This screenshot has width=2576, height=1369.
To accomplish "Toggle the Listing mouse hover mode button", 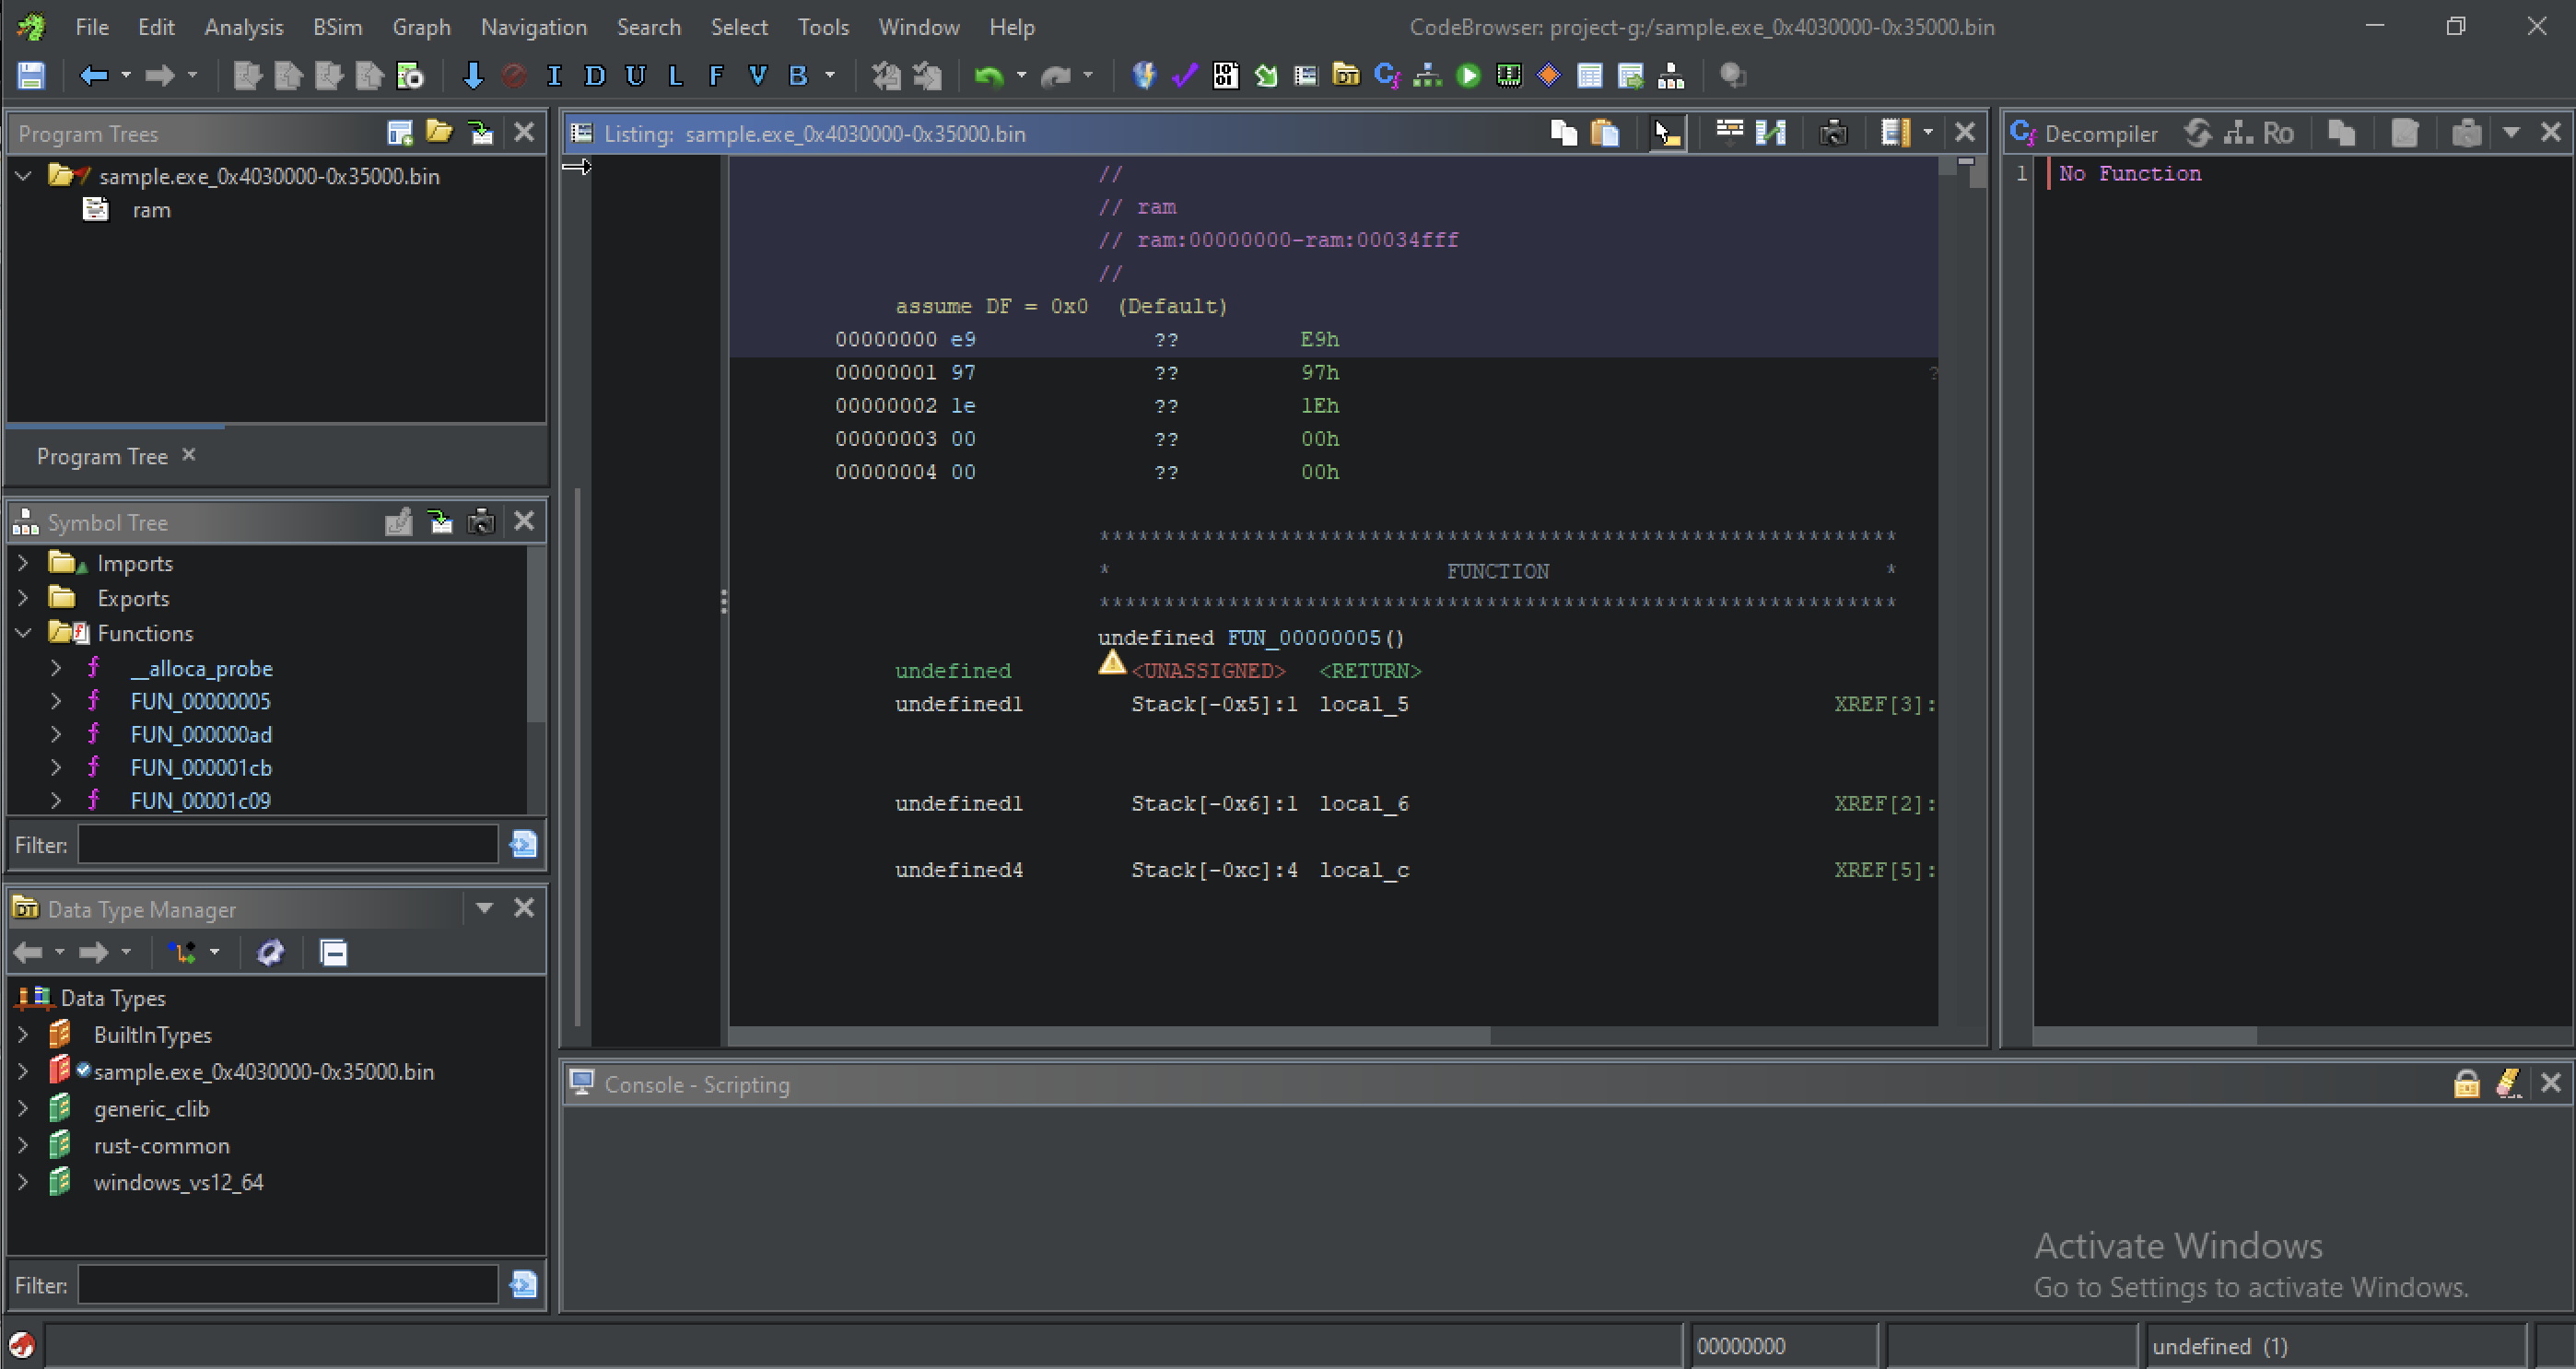I will coord(1667,133).
